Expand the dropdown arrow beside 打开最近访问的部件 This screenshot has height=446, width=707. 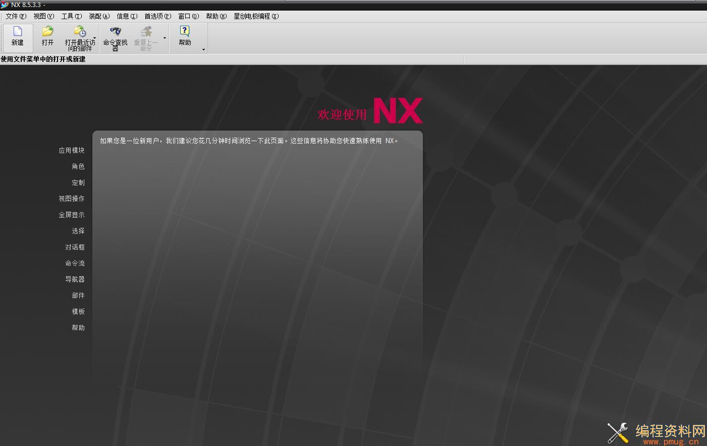click(x=94, y=38)
